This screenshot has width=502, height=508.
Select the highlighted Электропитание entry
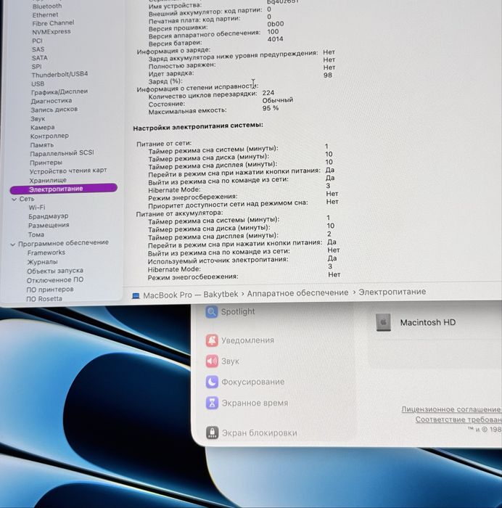[x=64, y=189]
